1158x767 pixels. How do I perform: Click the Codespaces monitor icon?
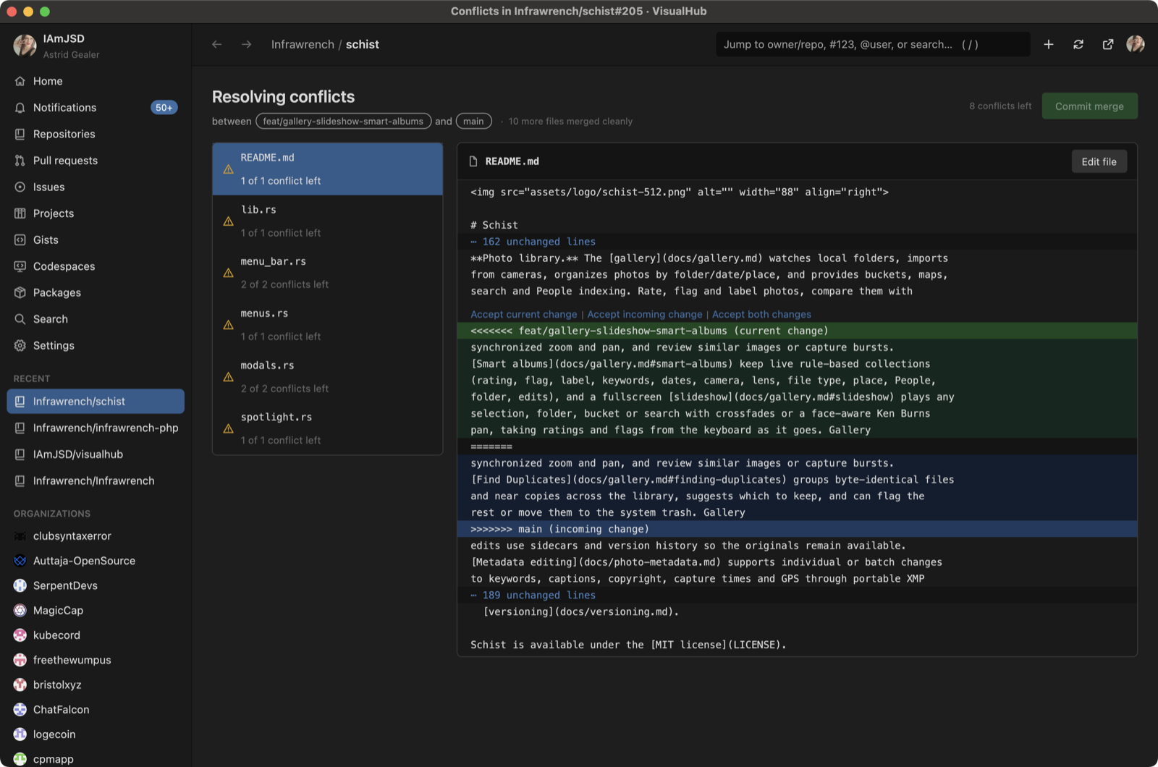20,266
